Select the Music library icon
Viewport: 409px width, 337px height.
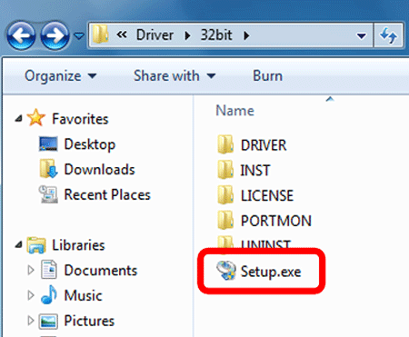coord(49,295)
